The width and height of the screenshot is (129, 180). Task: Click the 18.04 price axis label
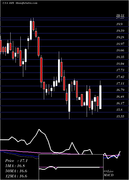(120, 64)
